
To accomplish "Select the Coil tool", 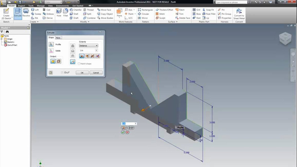I will coord(46,10).
